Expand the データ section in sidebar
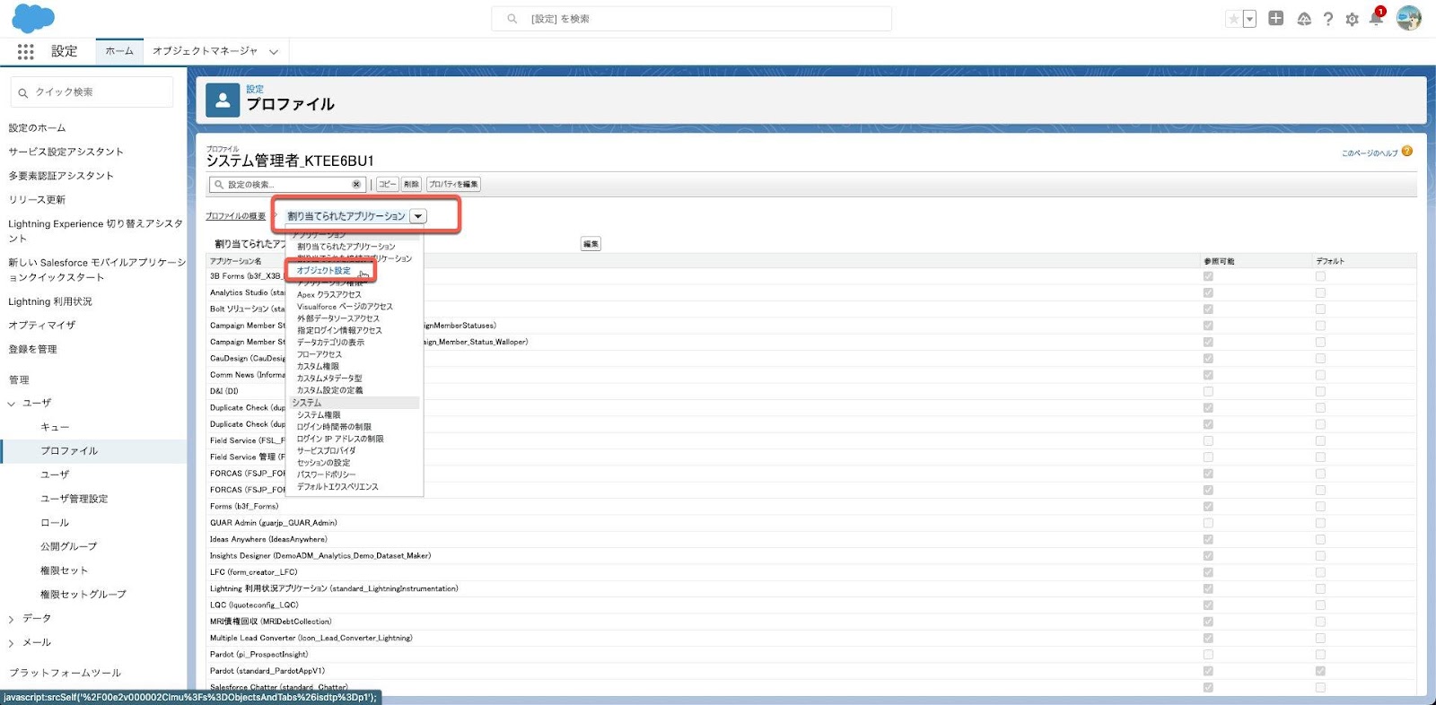 (12, 619)
